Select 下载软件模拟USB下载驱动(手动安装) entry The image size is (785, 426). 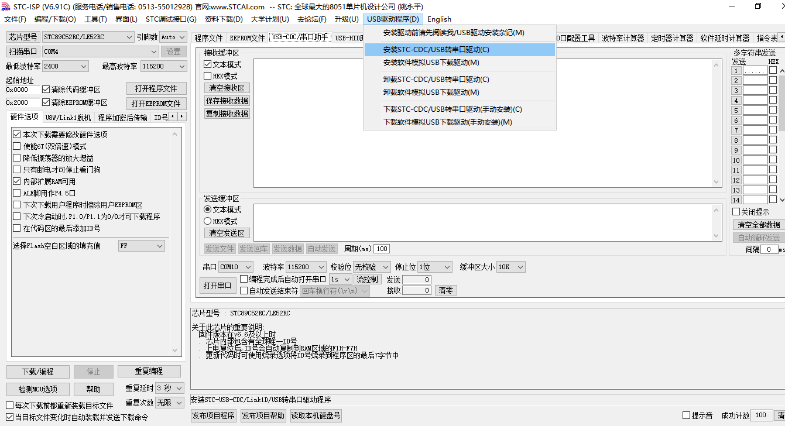tap(460, 122)
